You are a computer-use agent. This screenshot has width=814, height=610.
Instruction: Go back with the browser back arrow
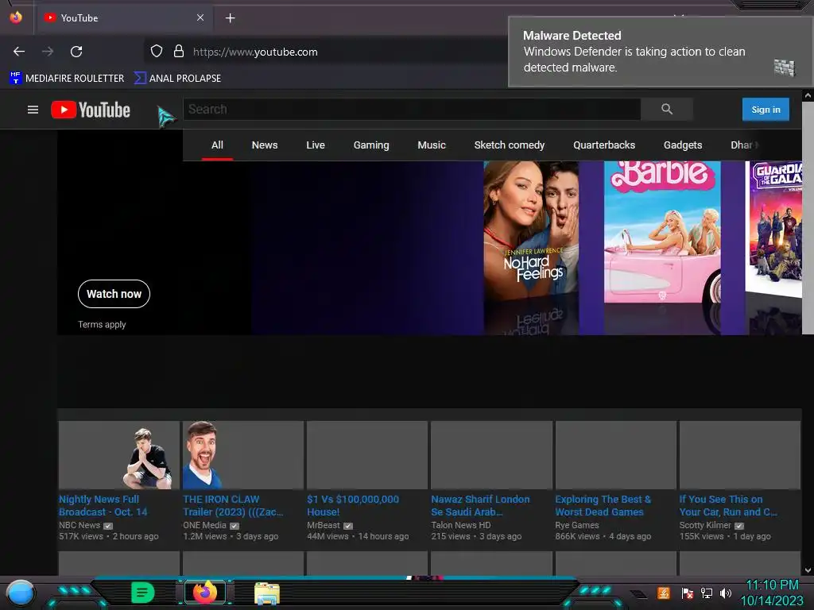tap(19, 52)
